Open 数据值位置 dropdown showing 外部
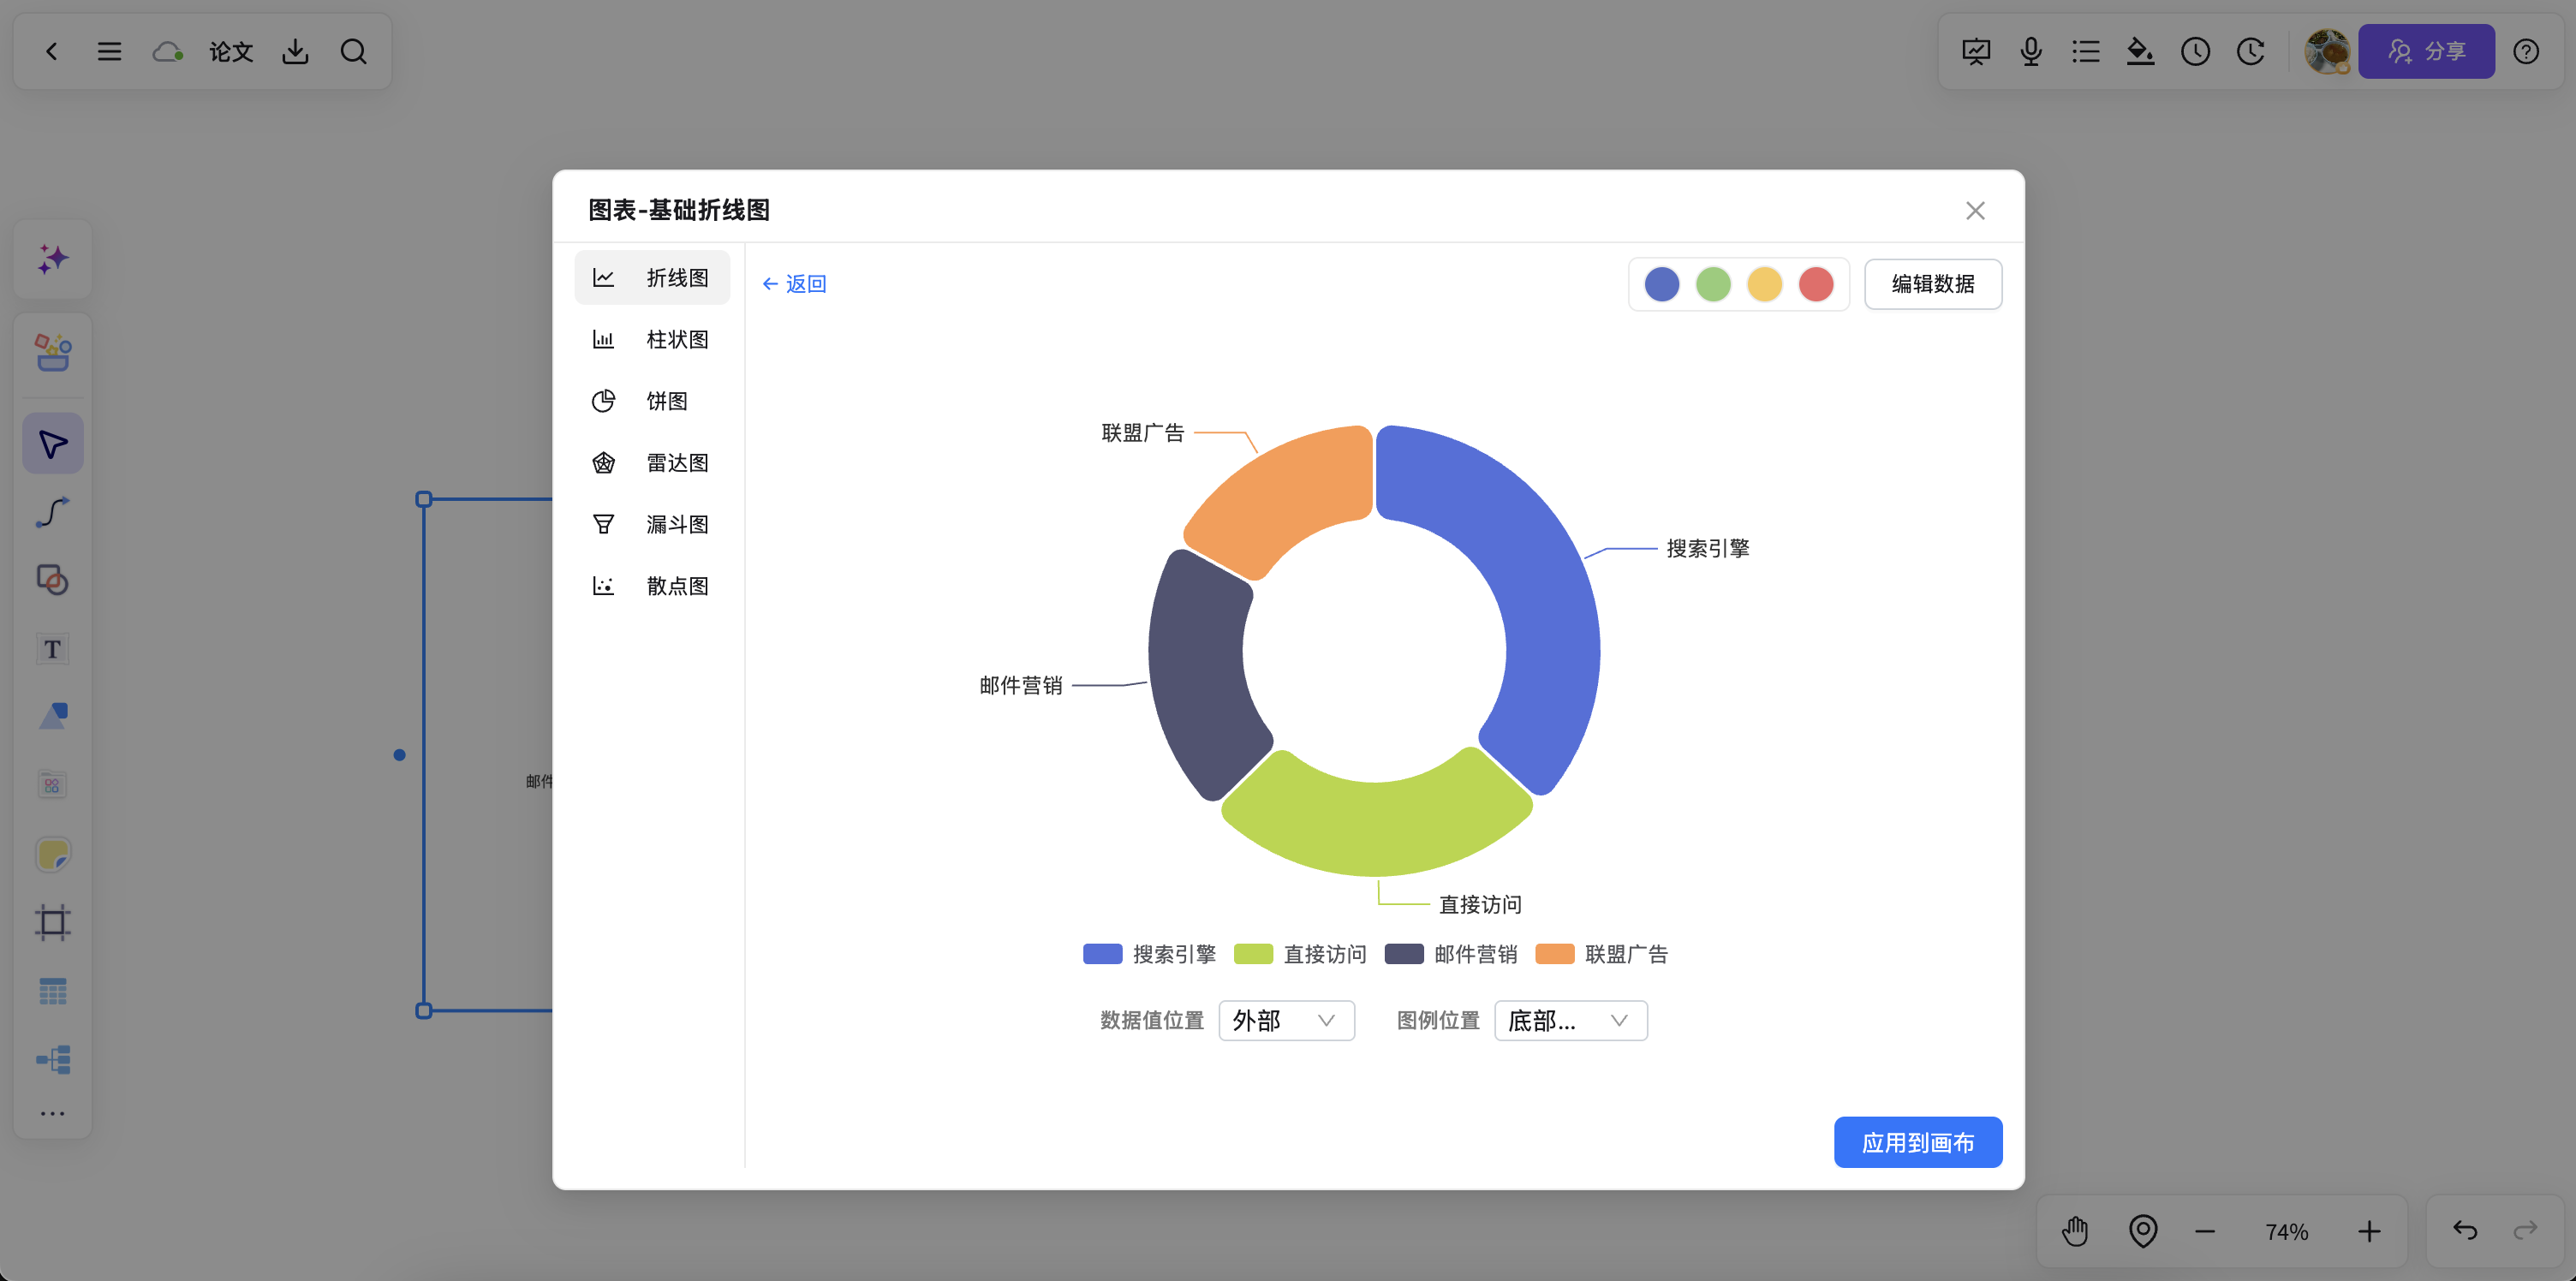This screenshot has width=2576, height=1281. (x=1287, y=1020)
